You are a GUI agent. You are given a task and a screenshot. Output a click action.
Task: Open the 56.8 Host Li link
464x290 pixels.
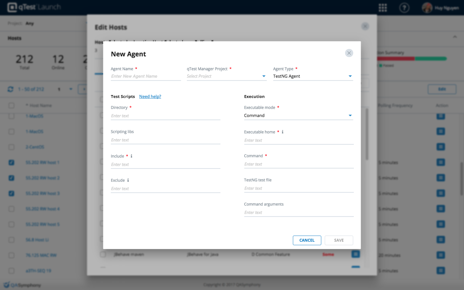point(37,240)
